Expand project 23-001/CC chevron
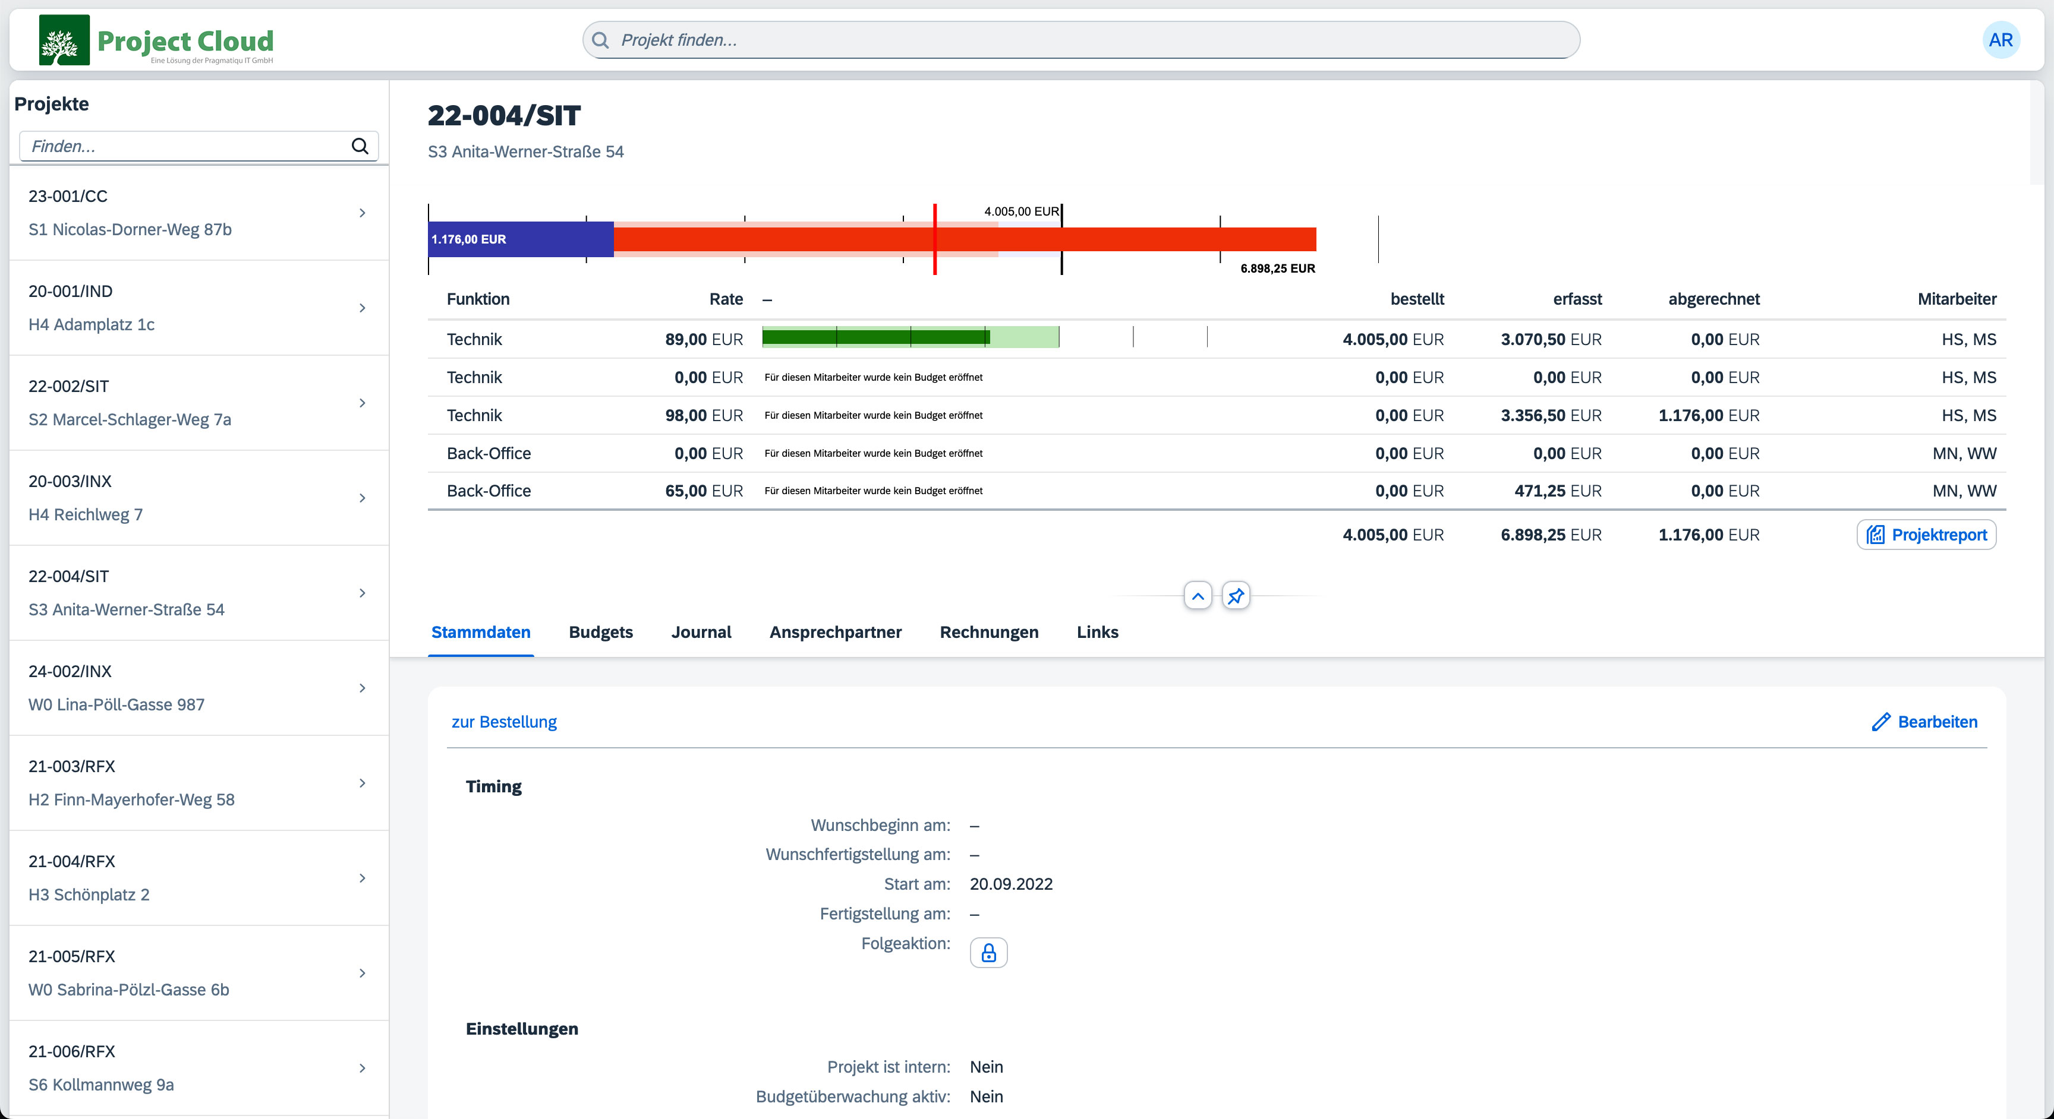This screenshot has width=2054, height=1119. [x=362, y=213]
